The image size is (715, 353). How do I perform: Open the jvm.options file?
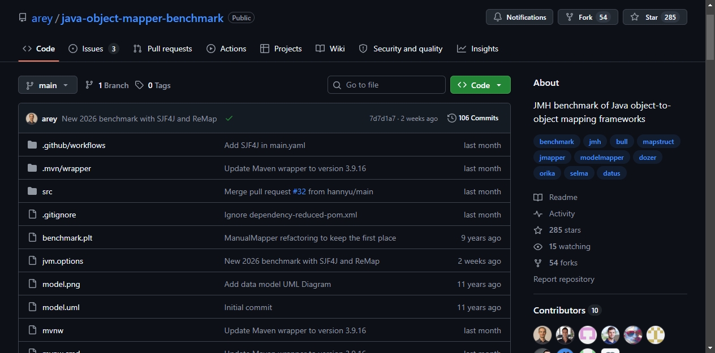(63, 261)
